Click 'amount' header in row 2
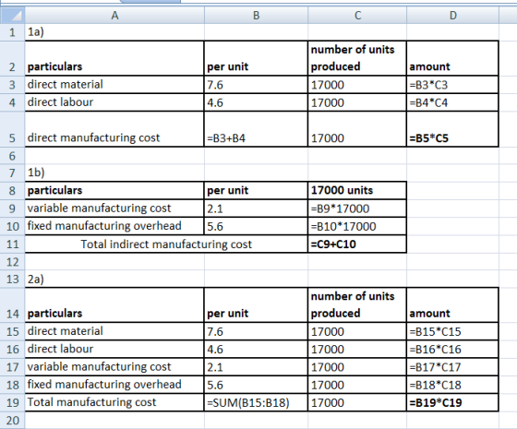 [452, 58]
